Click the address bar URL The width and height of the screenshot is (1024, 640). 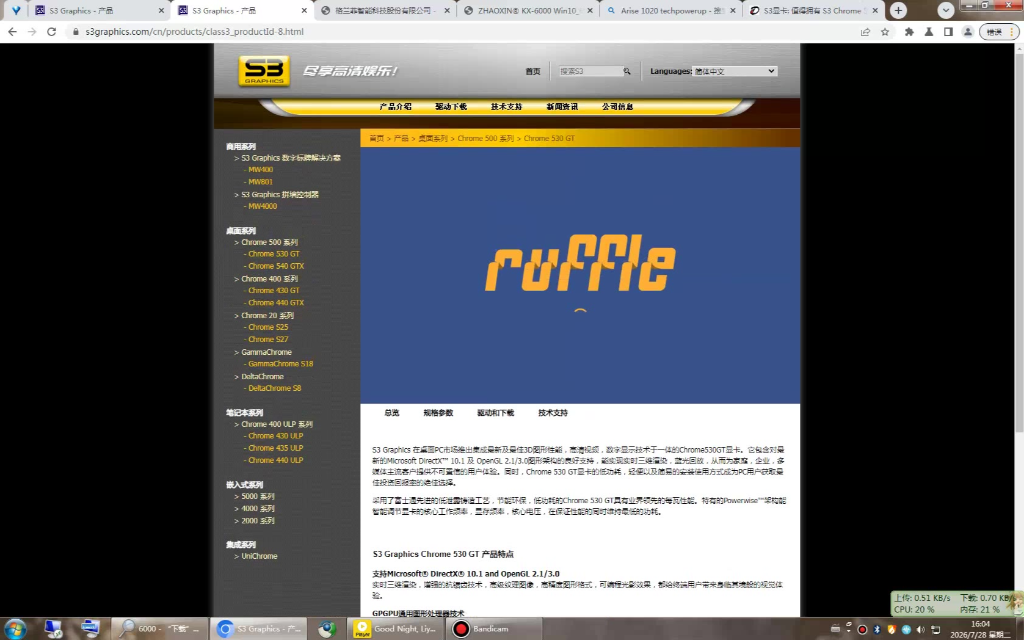(x=194, y=32)
